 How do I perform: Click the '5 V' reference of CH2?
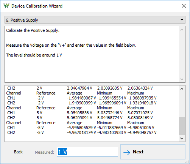tap(39, 118)
